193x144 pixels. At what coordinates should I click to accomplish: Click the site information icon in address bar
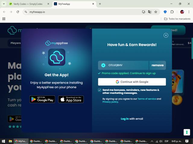pos(26,12)
